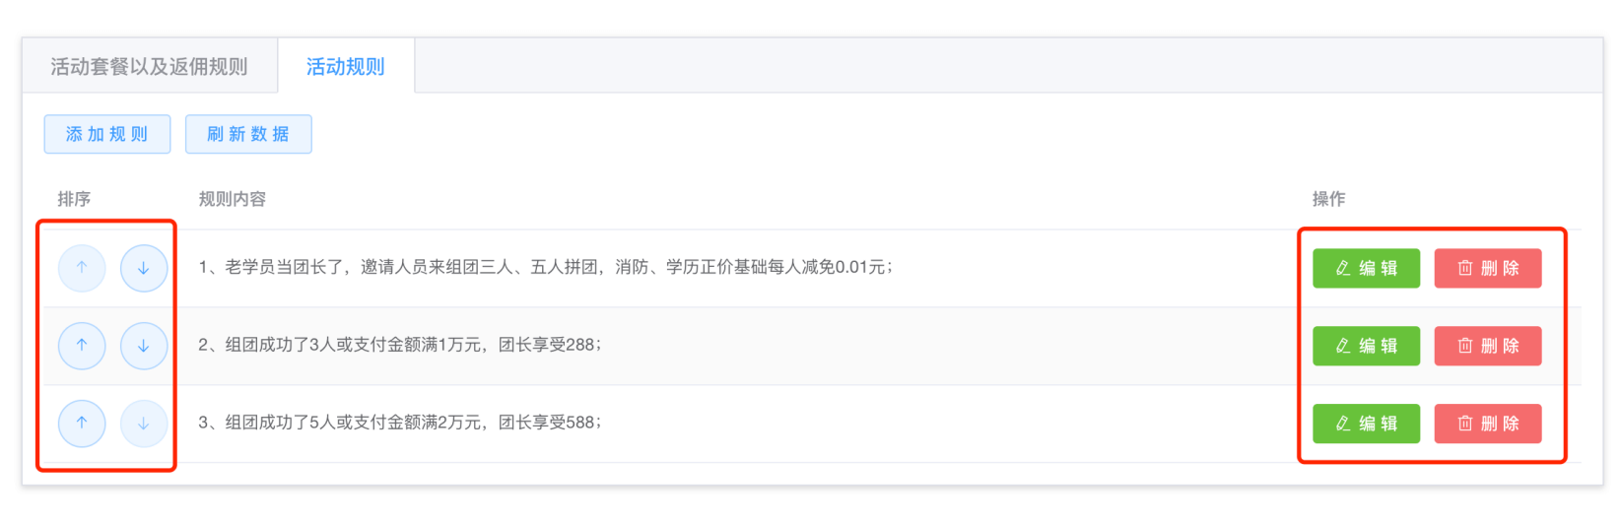Click the 添加规则 button
Screen dimensions: 1621x524
(107, 134)
